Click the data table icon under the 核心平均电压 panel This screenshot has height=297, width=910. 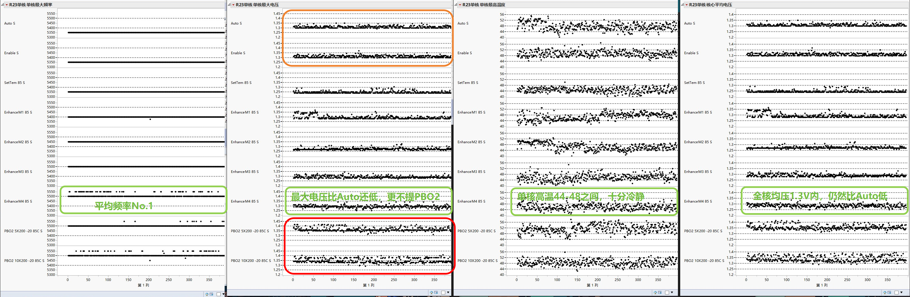click(x=889, y=292)
